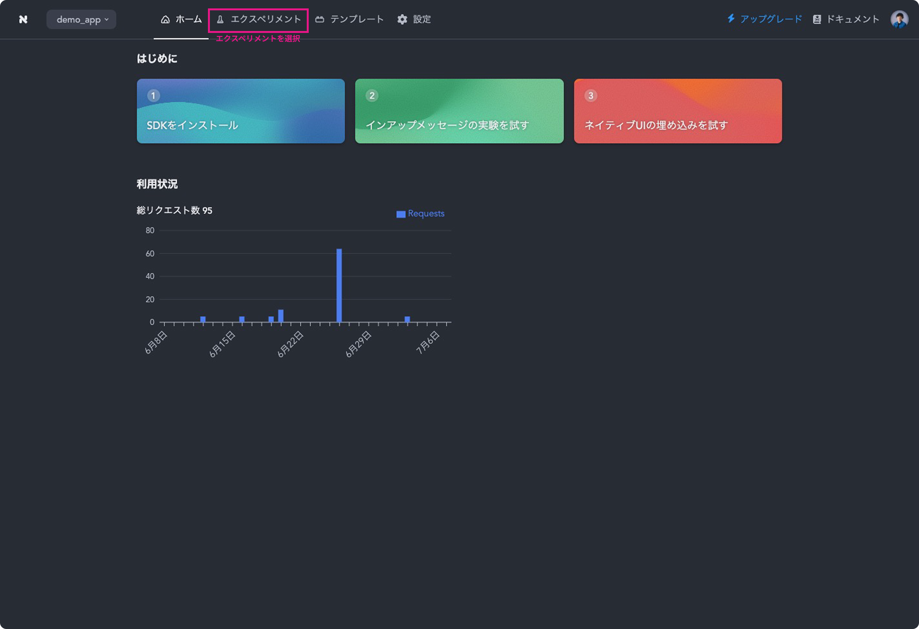919x629 pixels.
Task: Click the document book icon
Action: (817, 19)
